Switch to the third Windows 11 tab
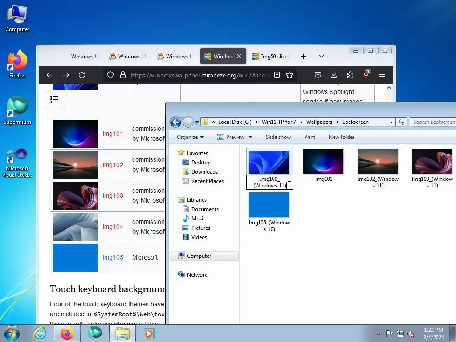456x342 pixels. pyautogui.click(x=175, y=57)
